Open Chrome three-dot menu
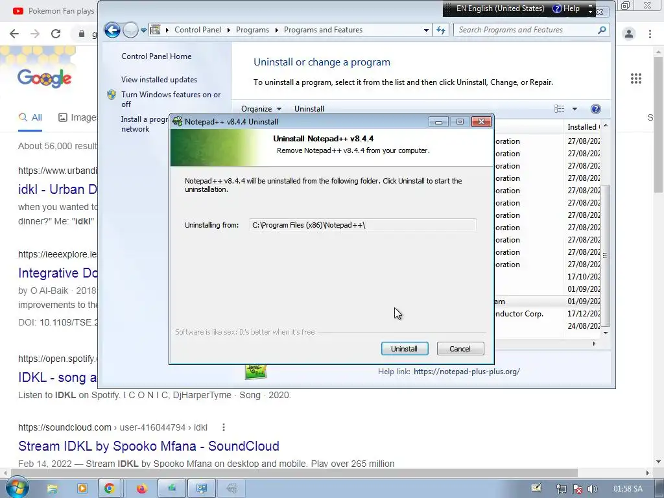 650,34
